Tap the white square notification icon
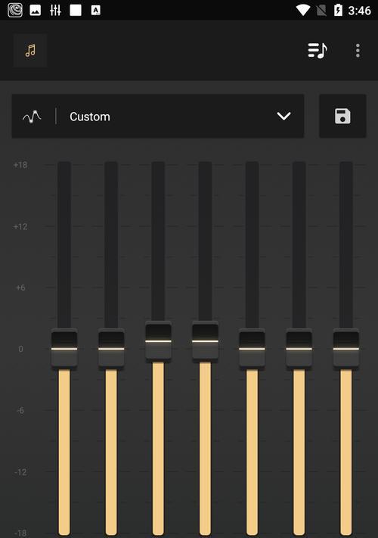Screen dimensions: 378x538 (x=76, y=11)
